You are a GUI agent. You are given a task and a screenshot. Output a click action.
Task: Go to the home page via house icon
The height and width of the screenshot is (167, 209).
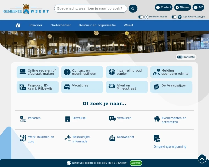[18, 25]
